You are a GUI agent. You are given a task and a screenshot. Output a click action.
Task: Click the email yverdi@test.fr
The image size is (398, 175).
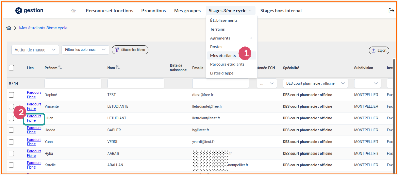tap(204, 142)
